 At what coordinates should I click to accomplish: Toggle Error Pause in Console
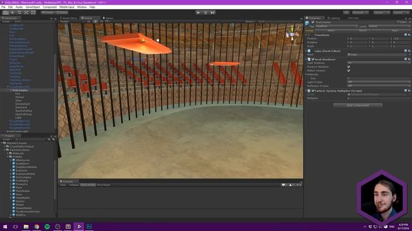coord(104,185)
